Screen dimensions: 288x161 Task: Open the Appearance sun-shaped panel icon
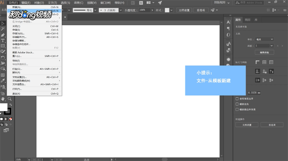coord(228,60)
